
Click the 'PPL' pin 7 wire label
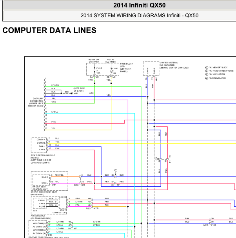coord(53,99)
